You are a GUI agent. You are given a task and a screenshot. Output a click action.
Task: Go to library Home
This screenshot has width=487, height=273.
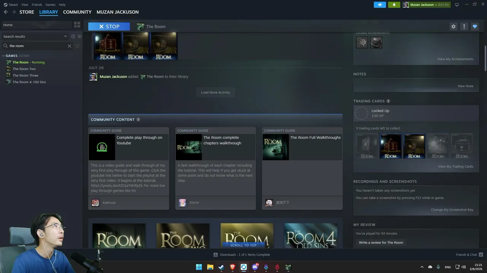pyautogui.click(x=36, y=25)
